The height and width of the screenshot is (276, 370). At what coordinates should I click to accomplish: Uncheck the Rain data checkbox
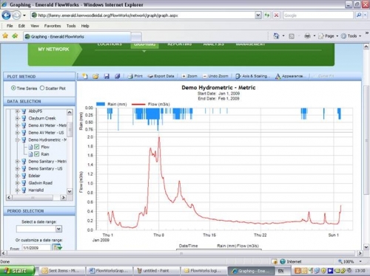pyautogui.click(x=37, y=154)
